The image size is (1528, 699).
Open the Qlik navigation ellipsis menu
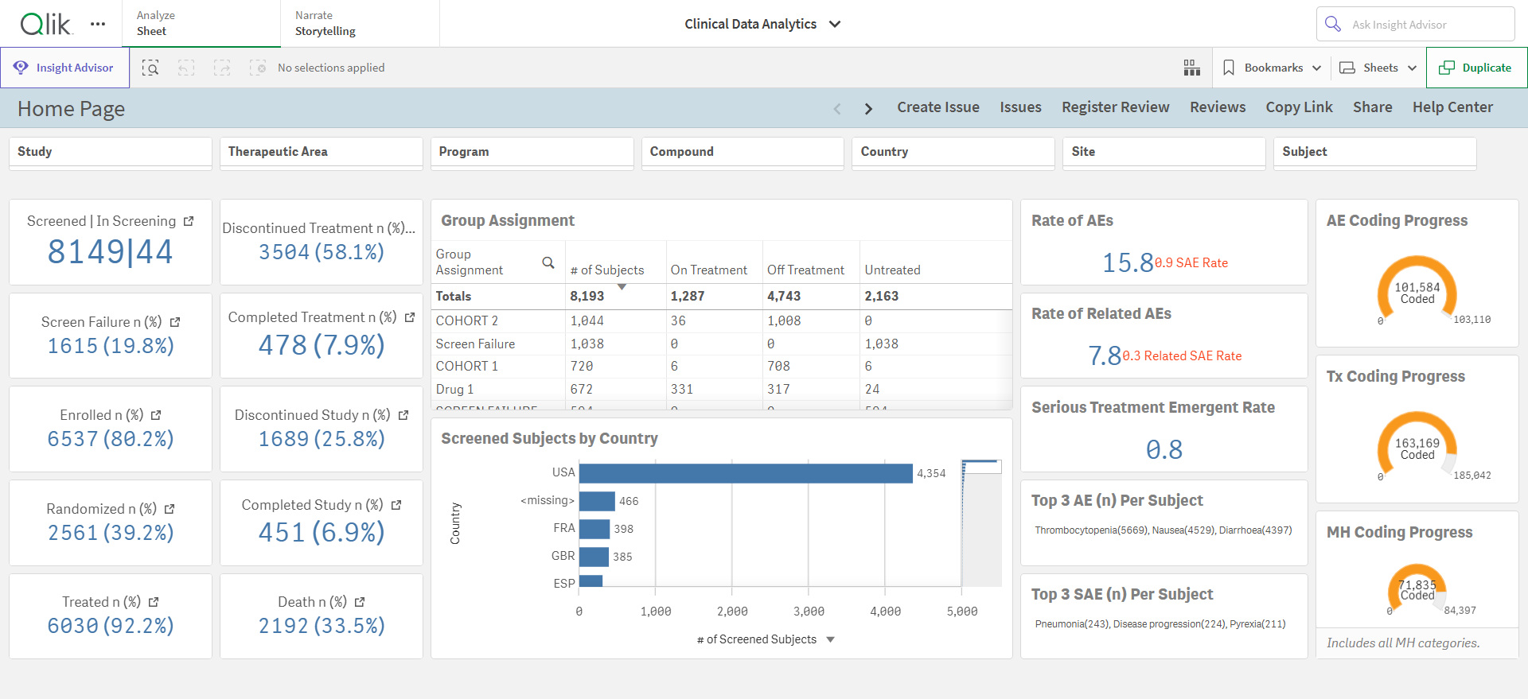tap(98, 24)
